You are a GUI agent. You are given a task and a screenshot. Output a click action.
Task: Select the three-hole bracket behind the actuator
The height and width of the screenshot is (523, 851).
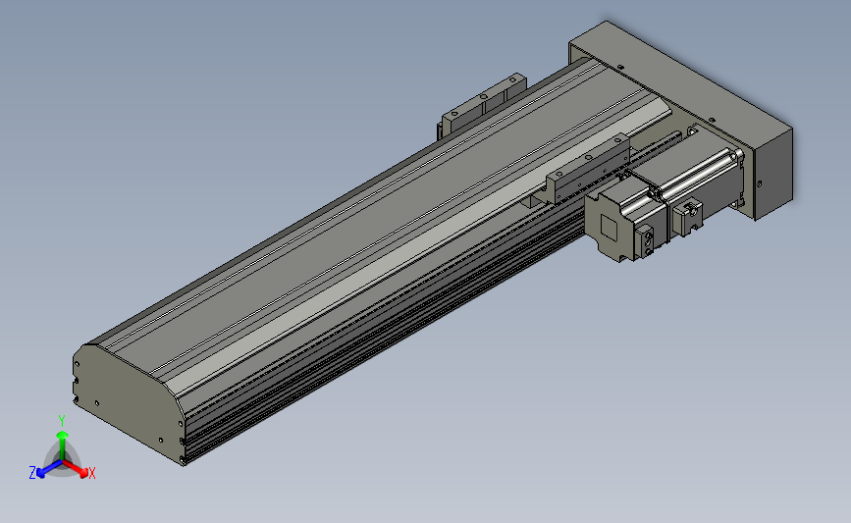(x=483, y=106)
